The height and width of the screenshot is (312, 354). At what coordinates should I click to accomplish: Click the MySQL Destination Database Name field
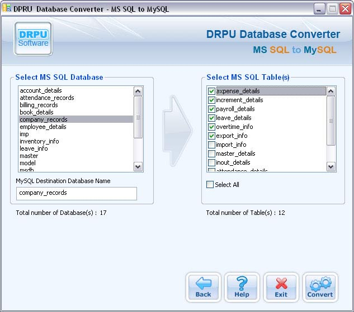coord(76,193)
